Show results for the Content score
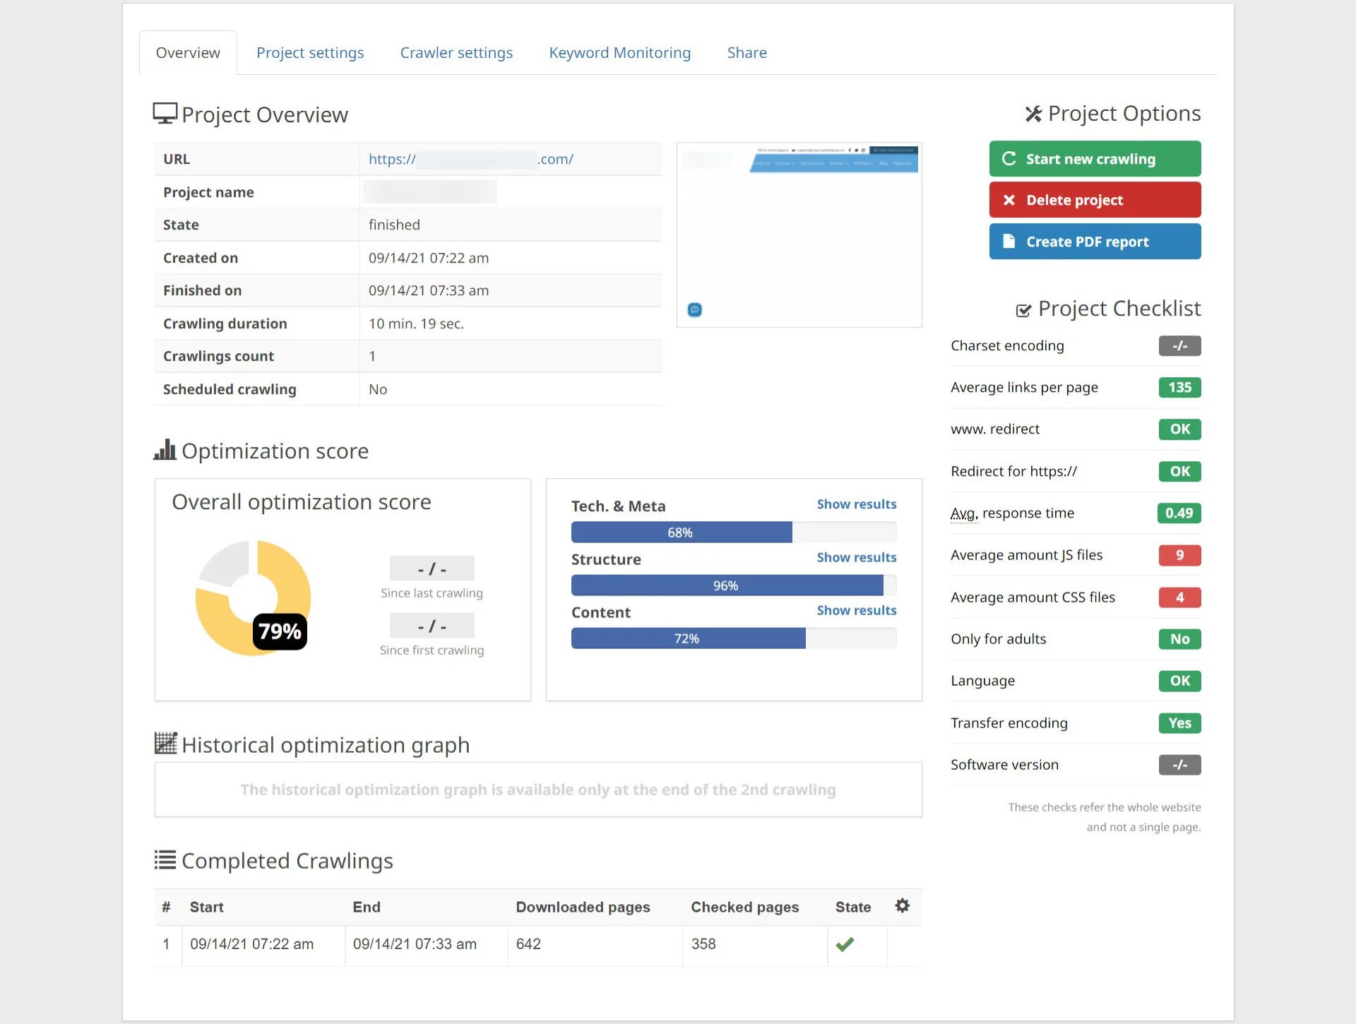Image resolution: width=1356 pixels, height=1024 pixels. click(856, 610)
